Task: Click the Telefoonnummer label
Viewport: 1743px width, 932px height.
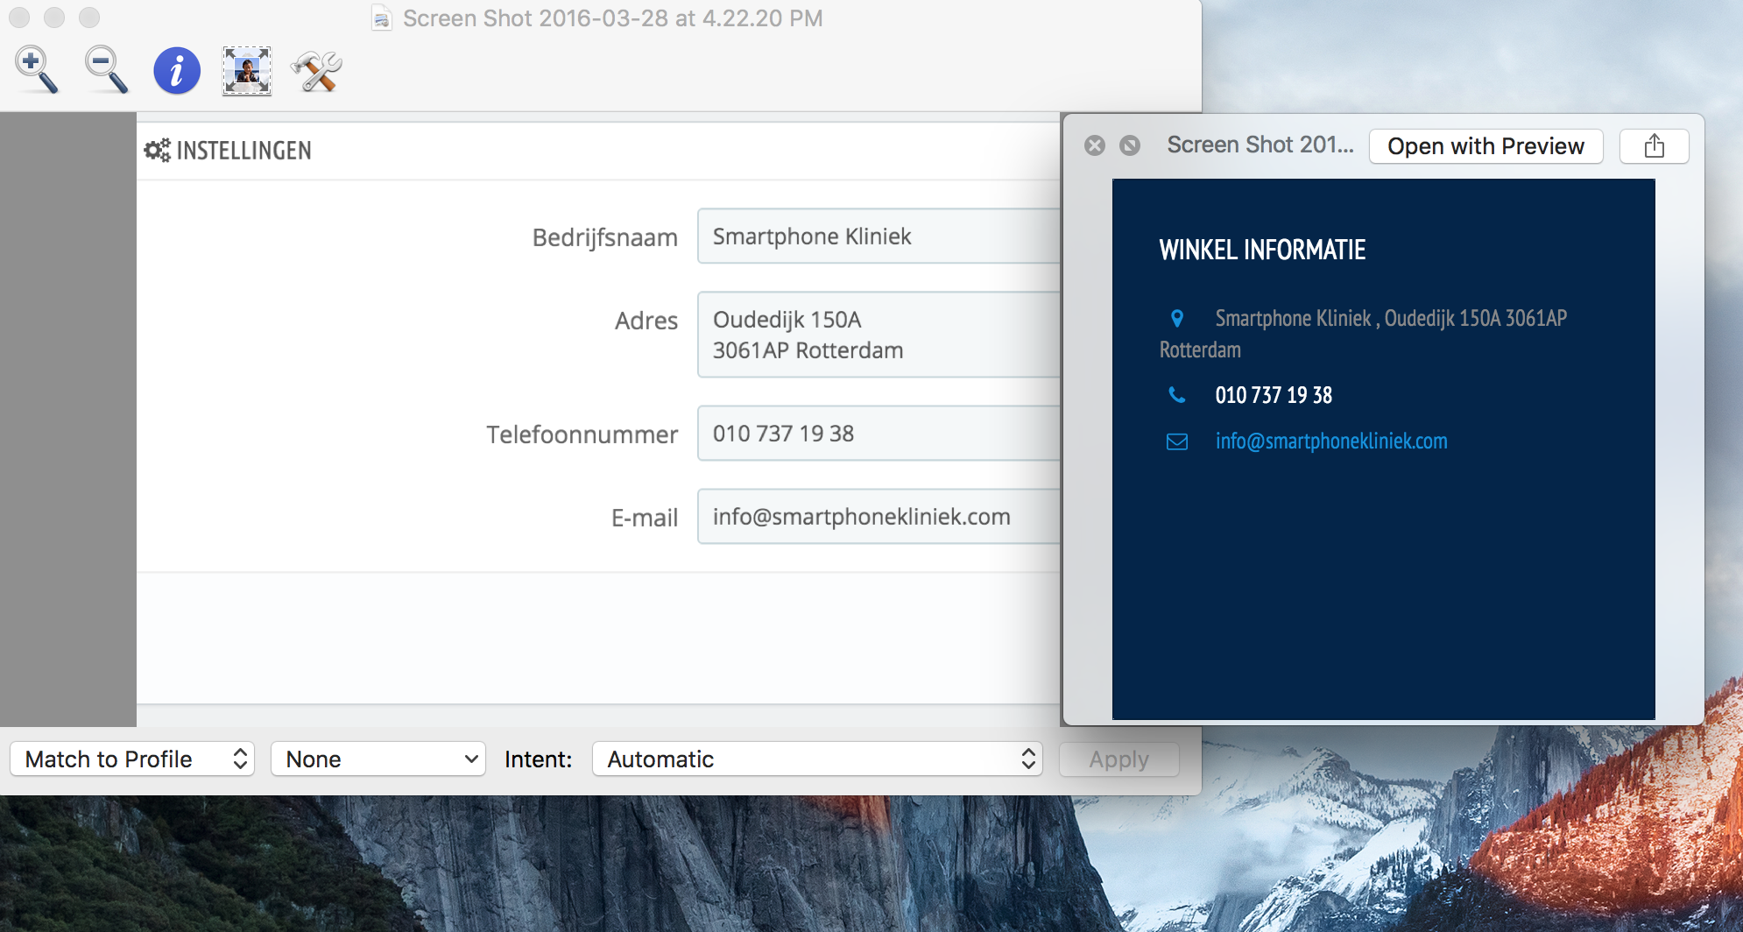Action: pos(582,434)
